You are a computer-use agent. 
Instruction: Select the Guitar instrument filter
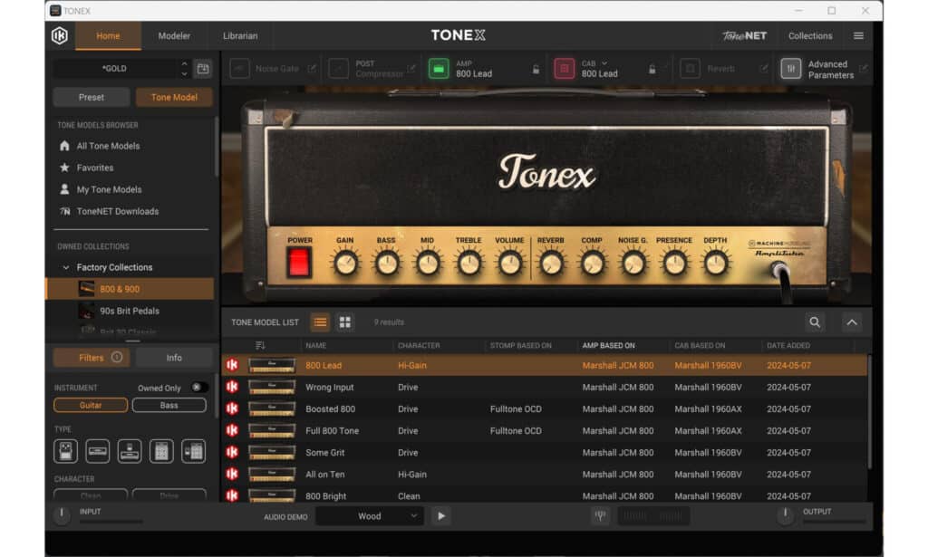coord(91,405)
